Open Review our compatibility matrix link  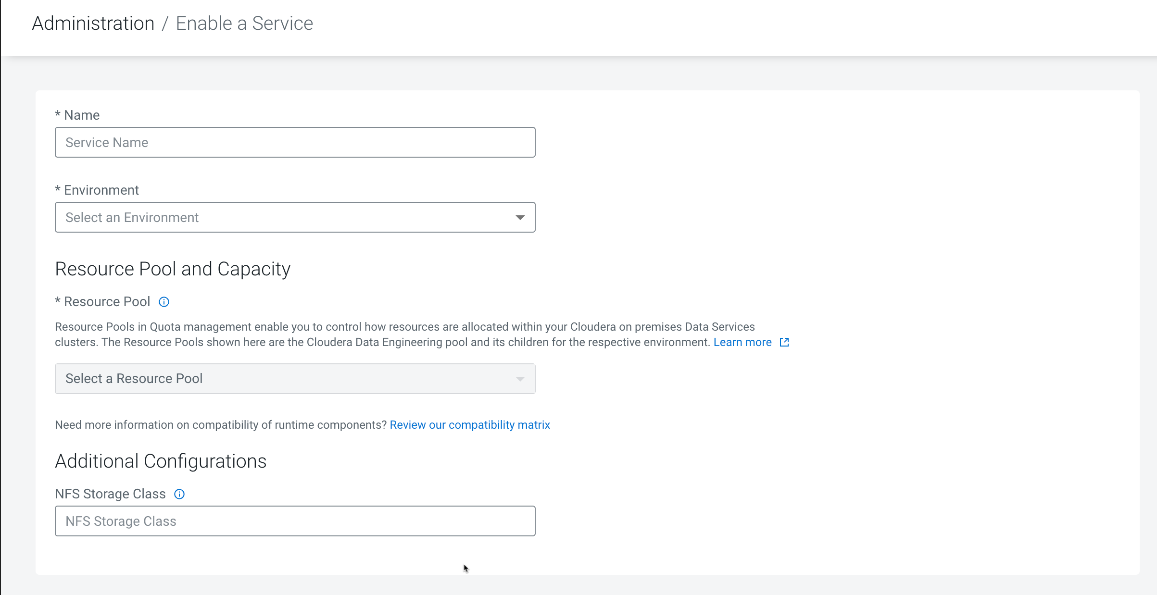pos(469,425)
